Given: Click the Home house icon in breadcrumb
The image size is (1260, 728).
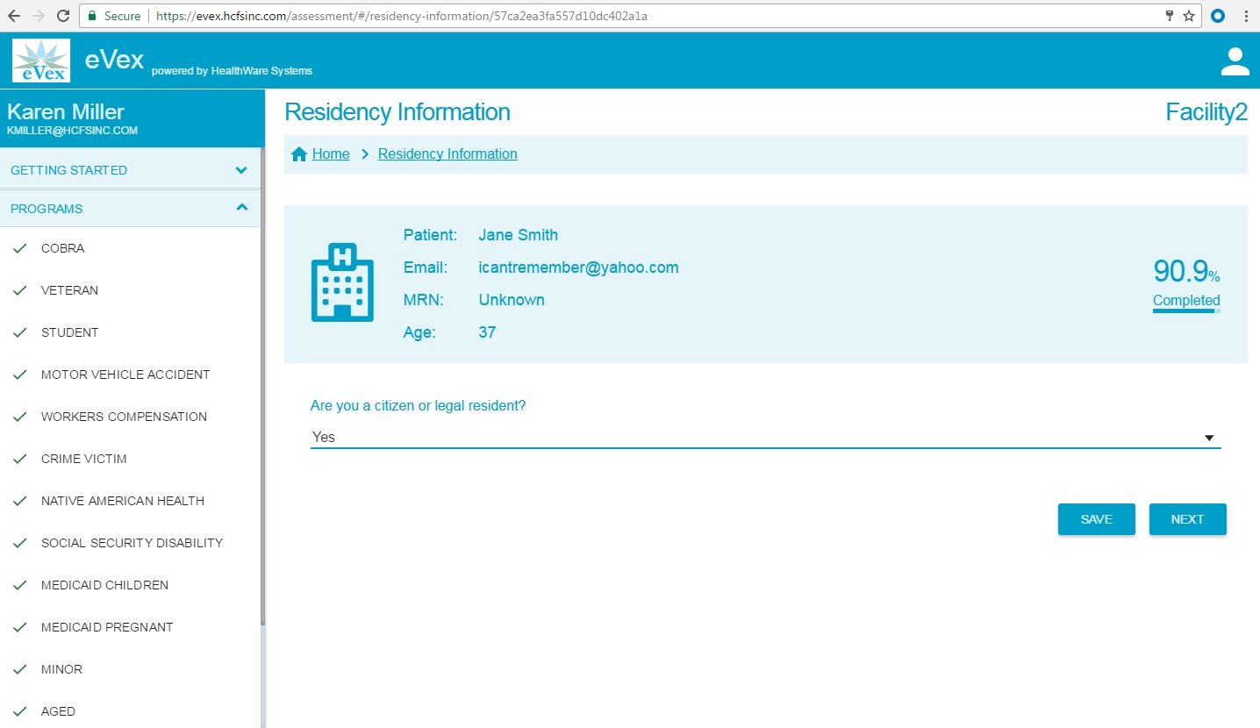Looking at the screenshot, I should point(299,154).
